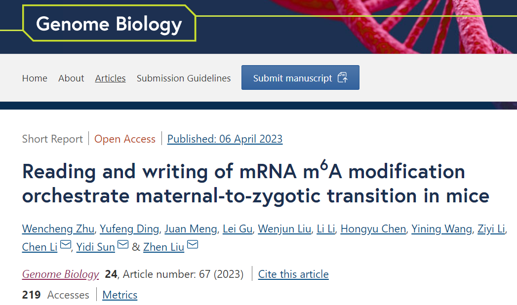The width and height of the screenshot is (517, 305).
Task: Open the About menu item
Action: pos(71,78)
